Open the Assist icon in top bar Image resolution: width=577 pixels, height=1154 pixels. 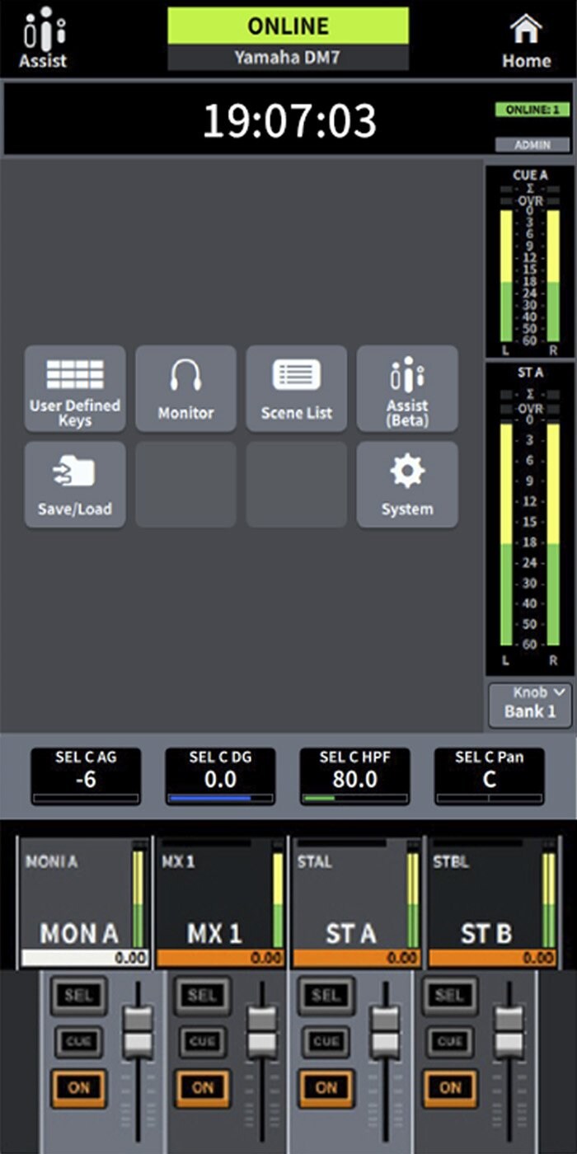point(44,37)
